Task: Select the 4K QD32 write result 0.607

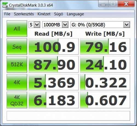Action: (105, 100)
